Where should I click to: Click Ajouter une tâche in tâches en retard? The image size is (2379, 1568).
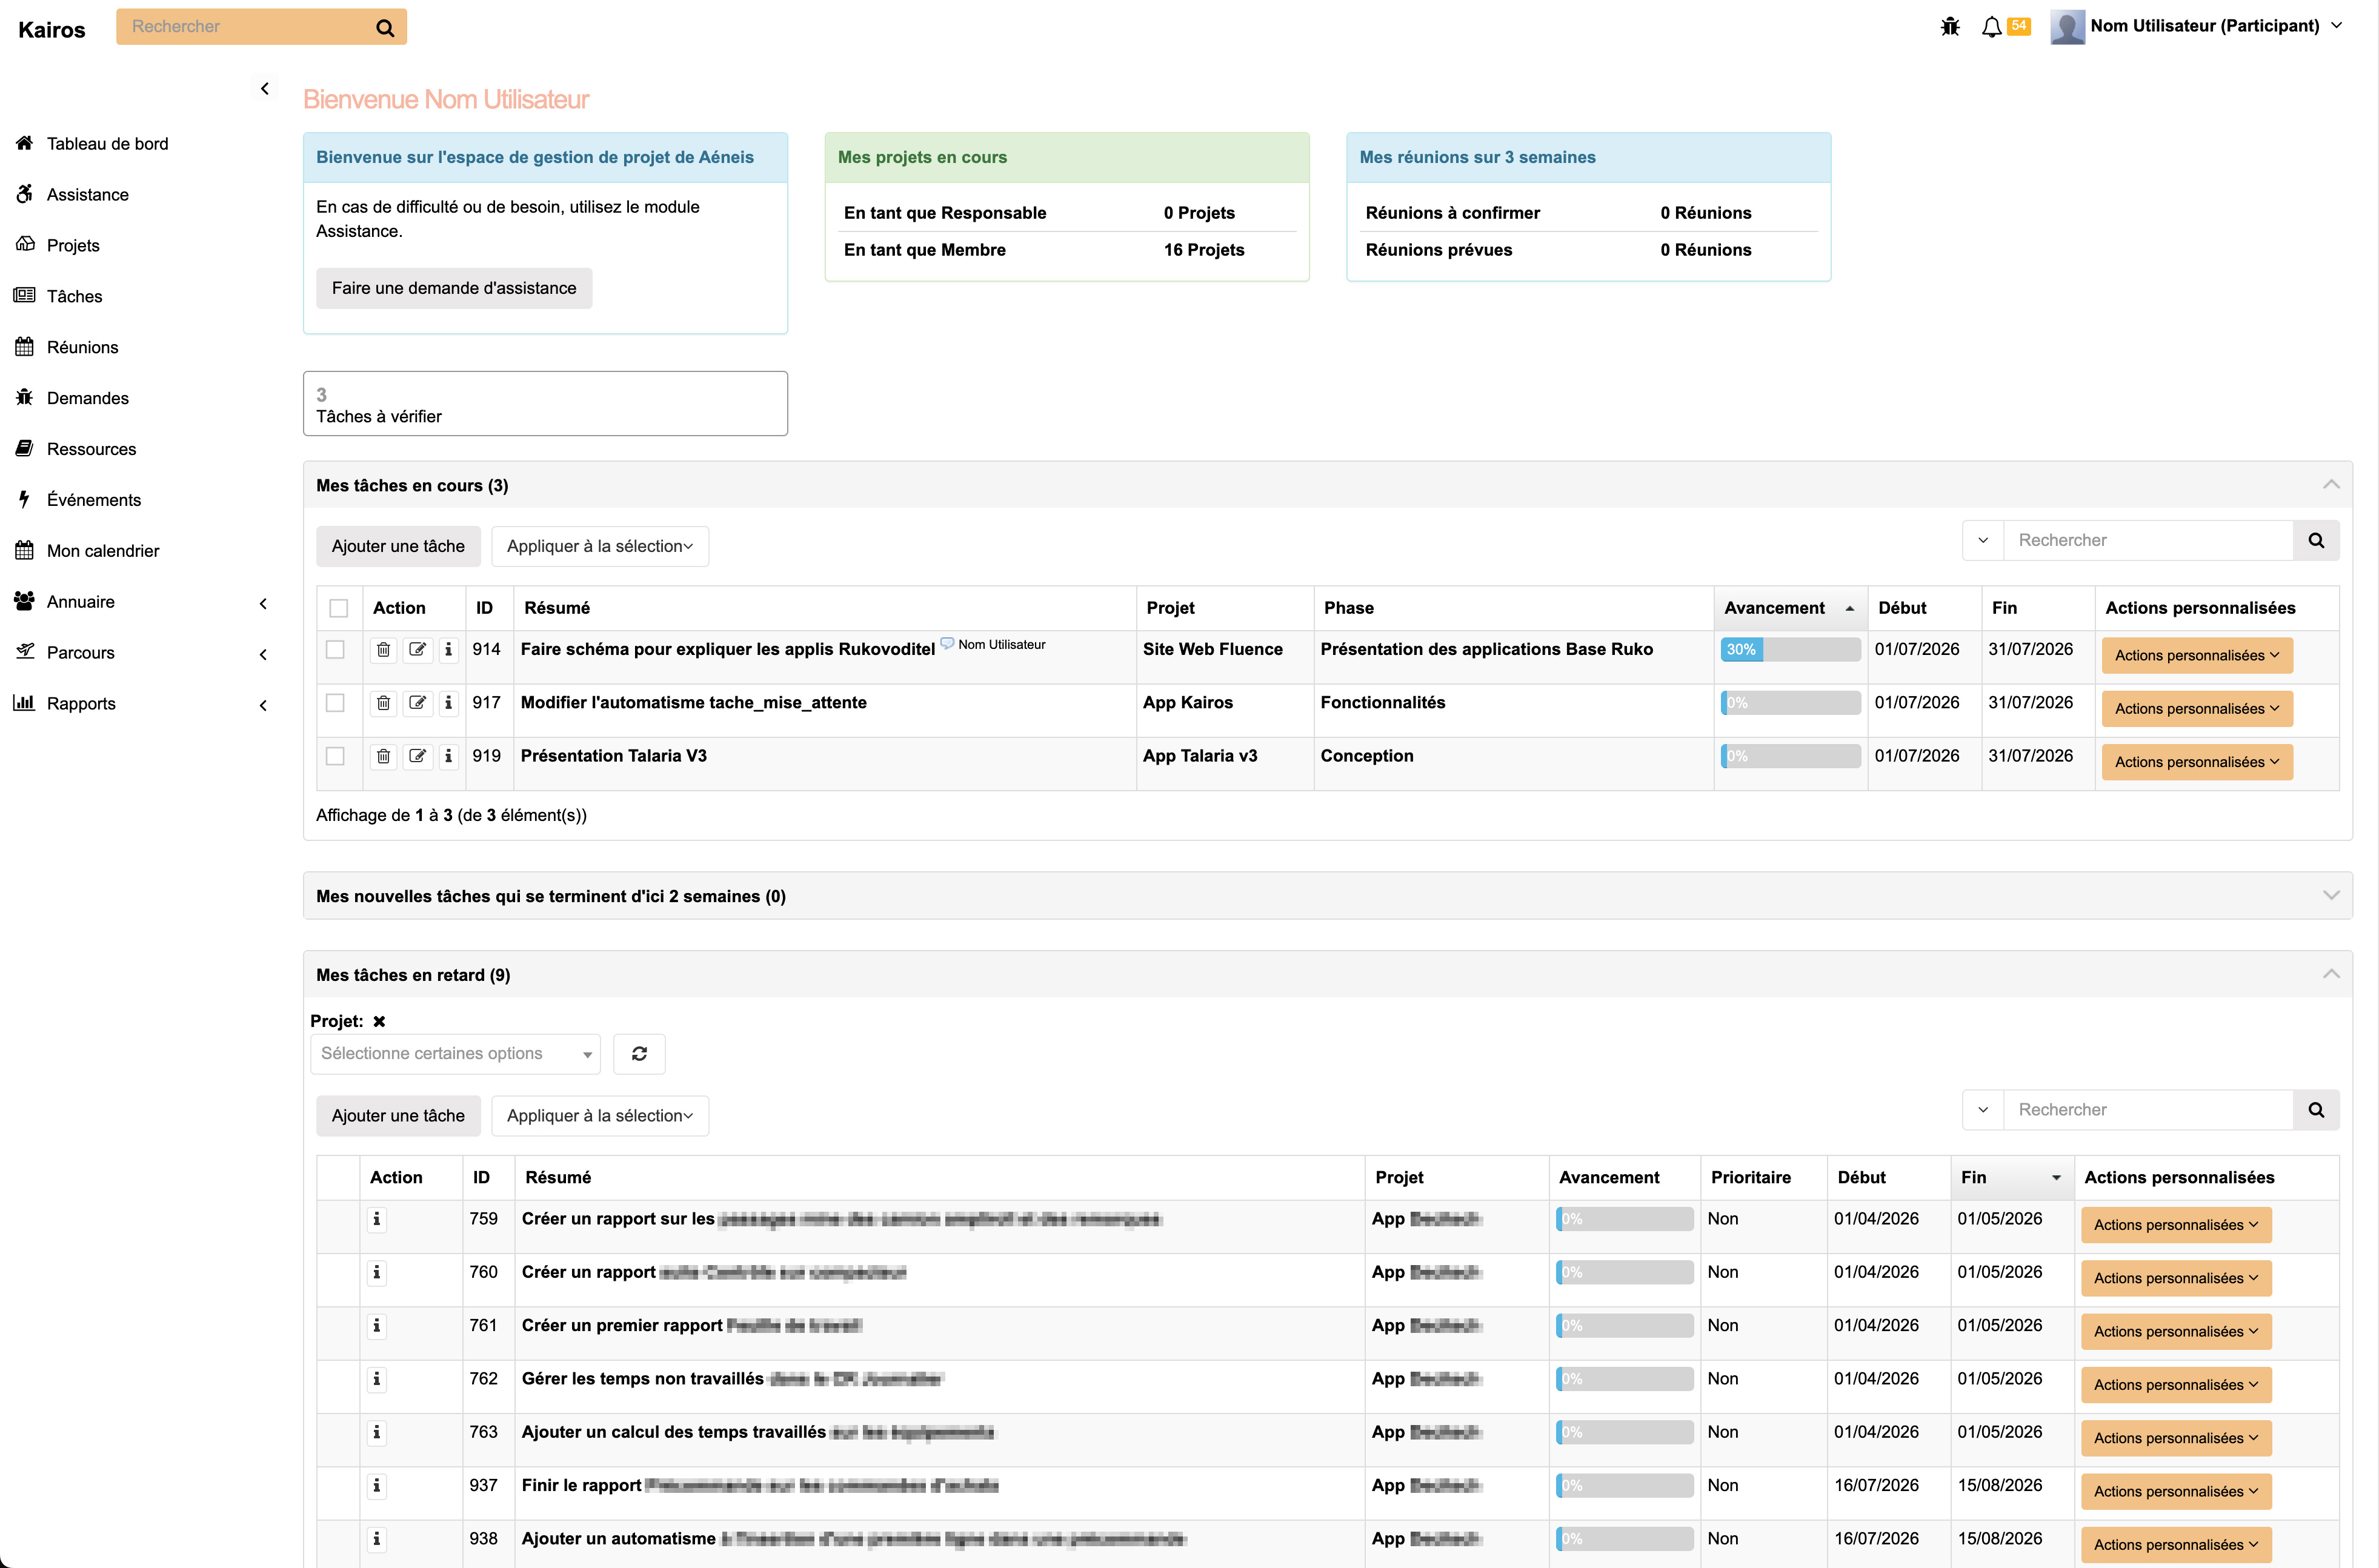(398, 1116)
